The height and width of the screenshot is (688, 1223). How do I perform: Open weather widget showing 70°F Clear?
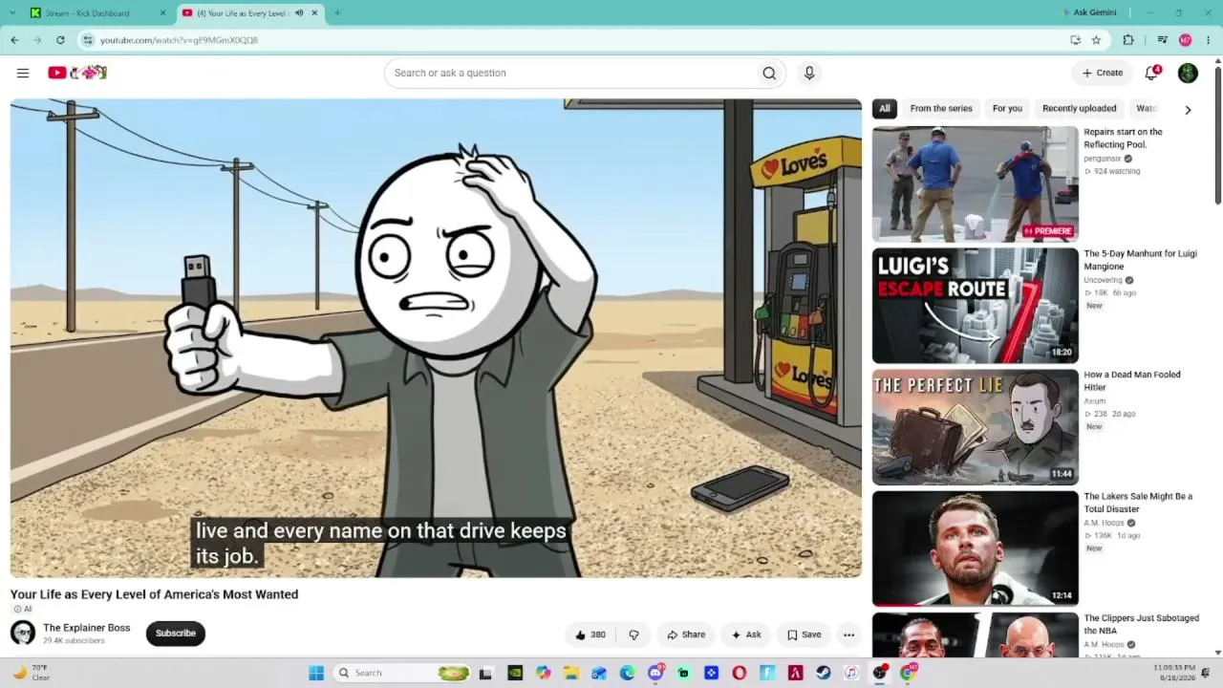point(32,673)
